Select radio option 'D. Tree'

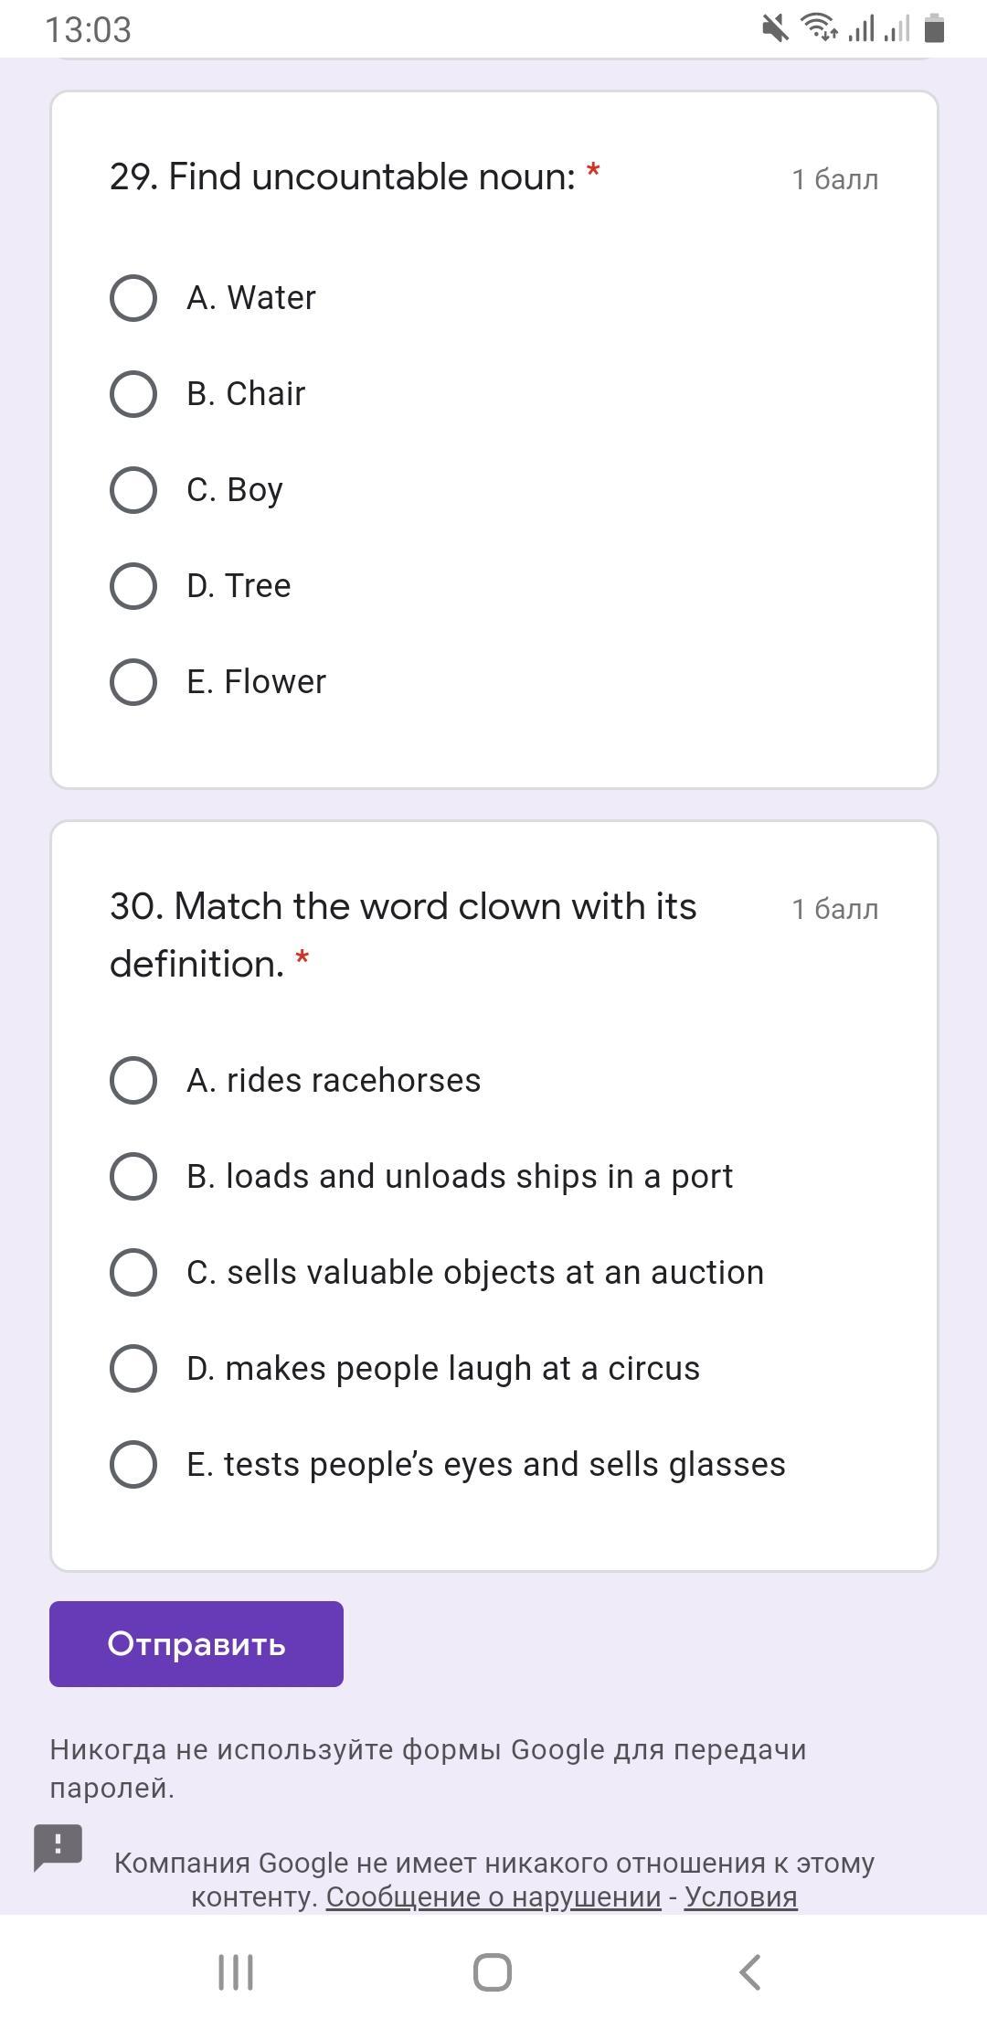[x=133, y=586]
